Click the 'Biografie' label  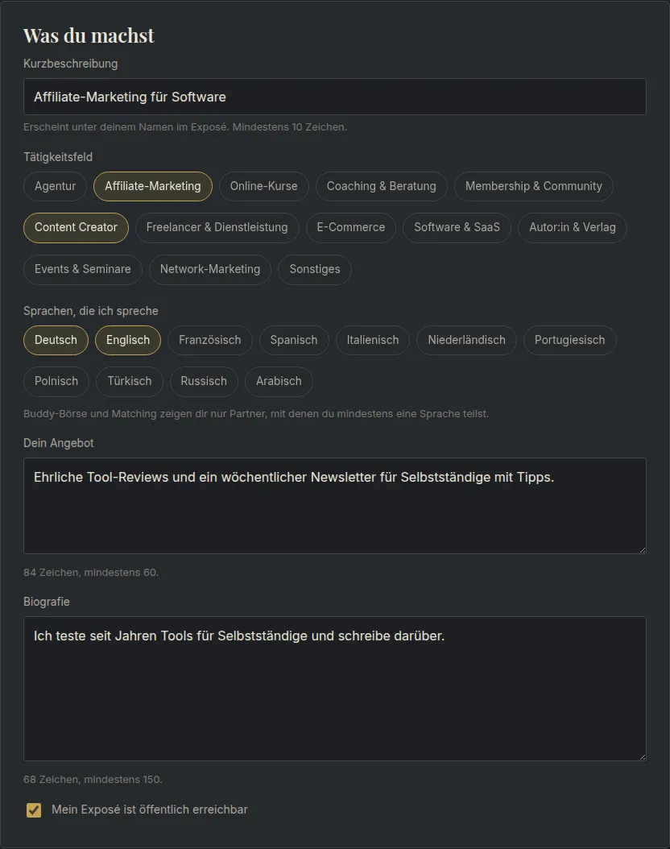[47, 602]
